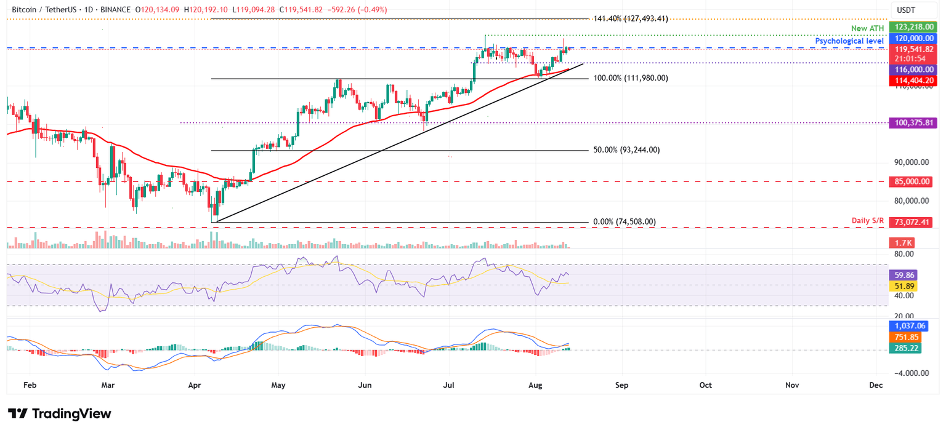Image resolution: width=946 pixels, height=433 pixels.
Task: Click the TradingView logo icon
Action: 17,413
